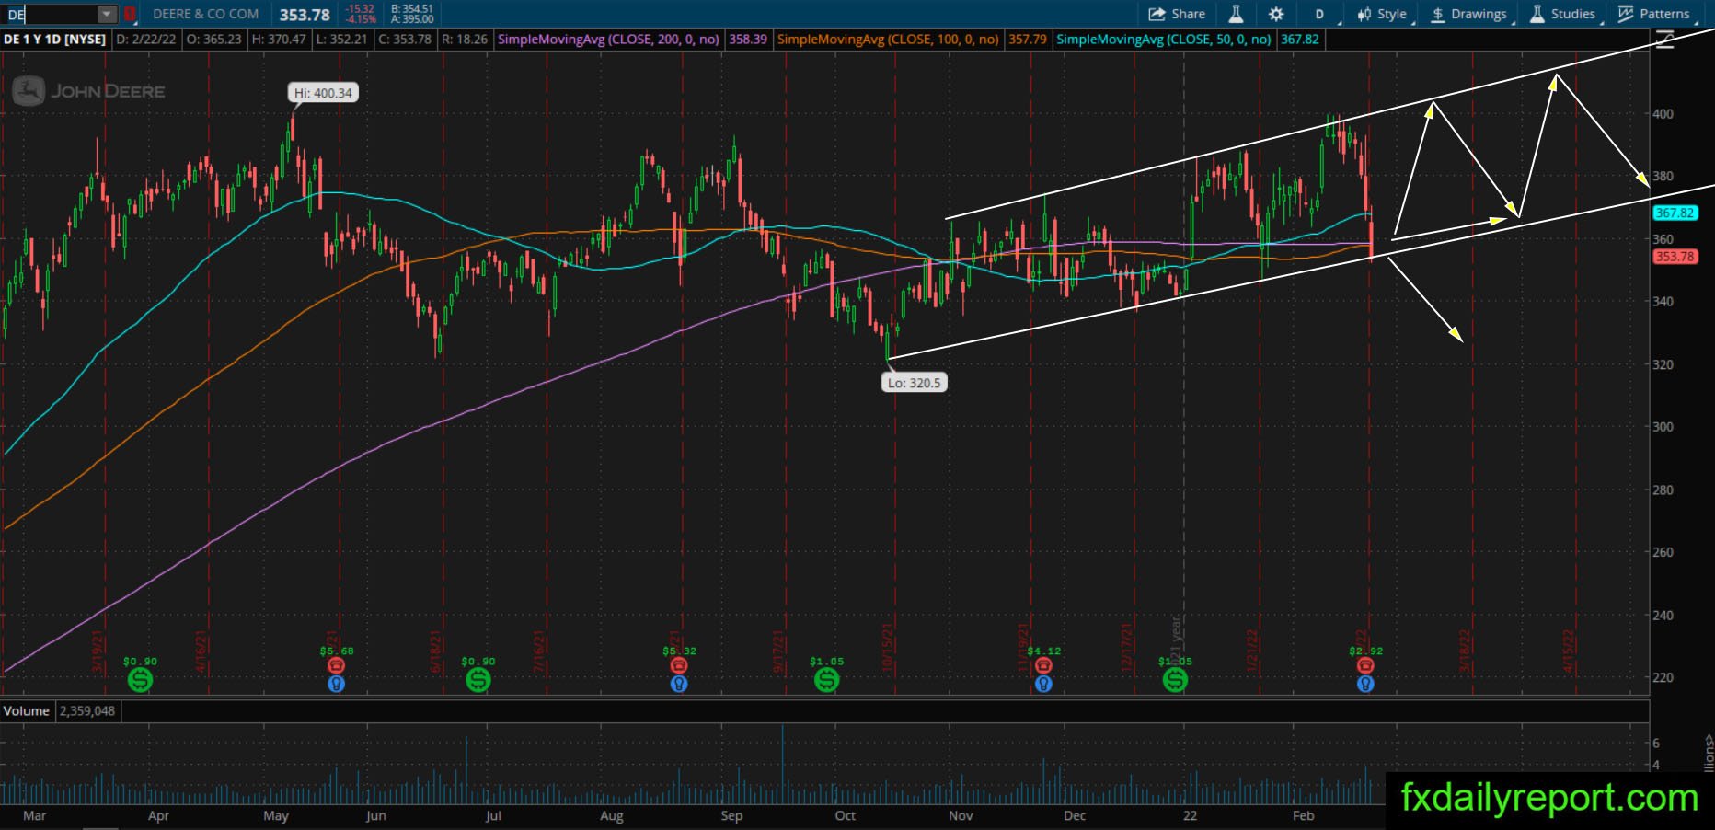This screenshot has width=1715, height=830.
Task: Click the Volume study label
Action: click(x=27, y=711)
